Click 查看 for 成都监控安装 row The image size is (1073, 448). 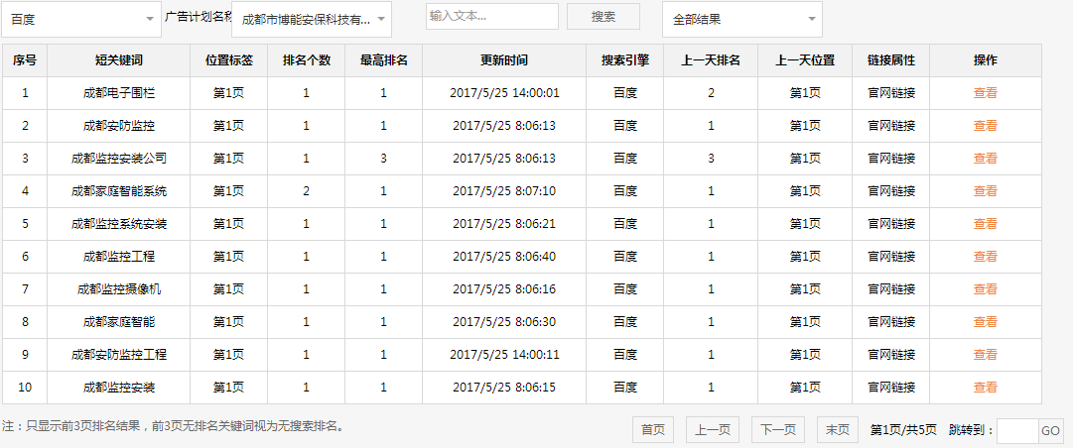point(985,388)
